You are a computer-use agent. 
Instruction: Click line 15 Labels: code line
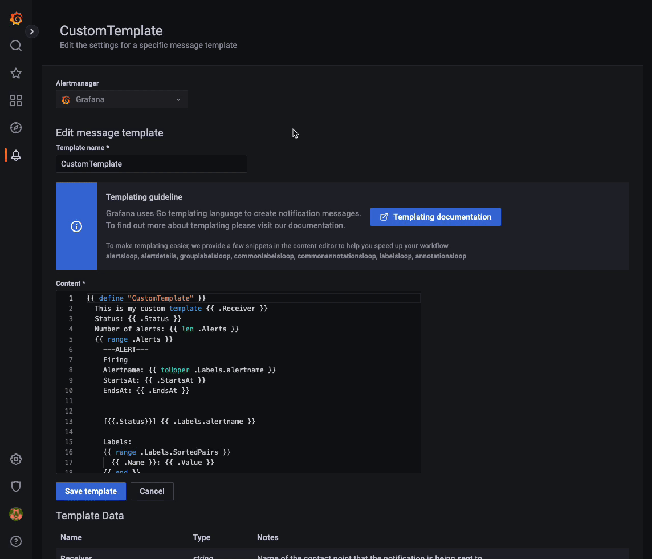point(117,441)
